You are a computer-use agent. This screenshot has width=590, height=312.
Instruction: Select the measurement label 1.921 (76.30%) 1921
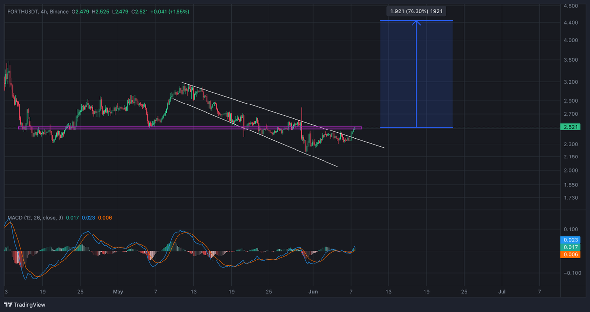(x=417, y=11)
